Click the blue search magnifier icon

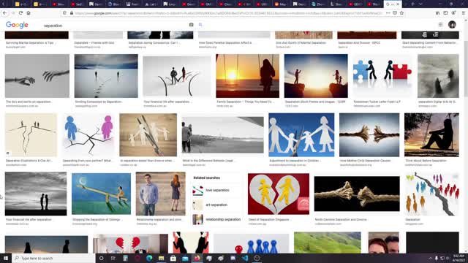coord(200,25)
